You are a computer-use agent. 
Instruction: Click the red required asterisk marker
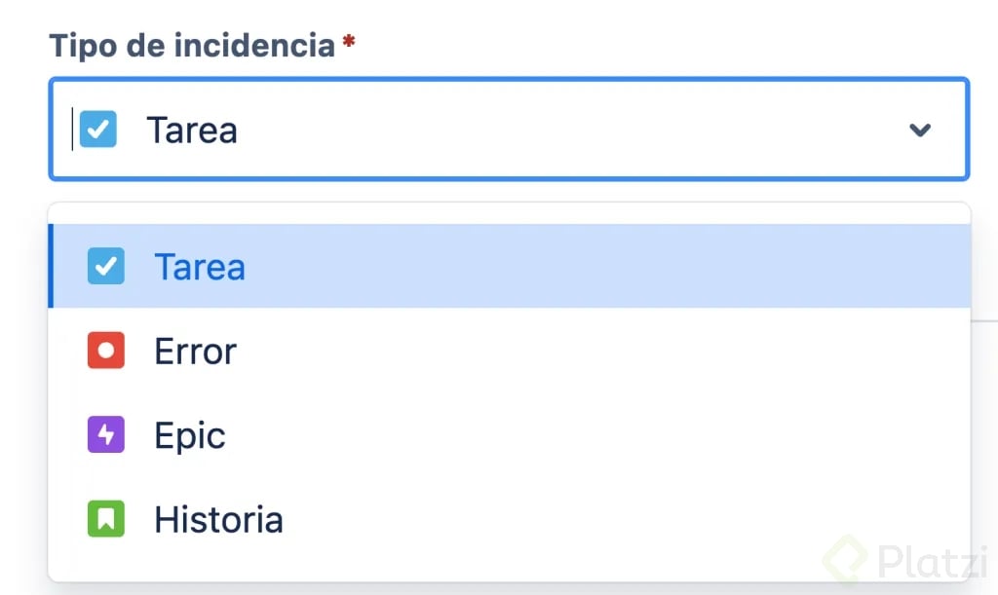[348, 44]
